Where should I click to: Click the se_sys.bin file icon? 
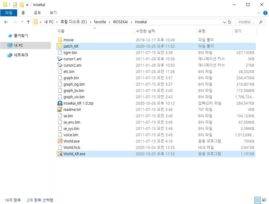(x=60, y=128)
